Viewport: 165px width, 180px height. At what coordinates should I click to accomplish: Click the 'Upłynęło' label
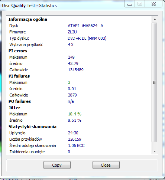(17, 133)
